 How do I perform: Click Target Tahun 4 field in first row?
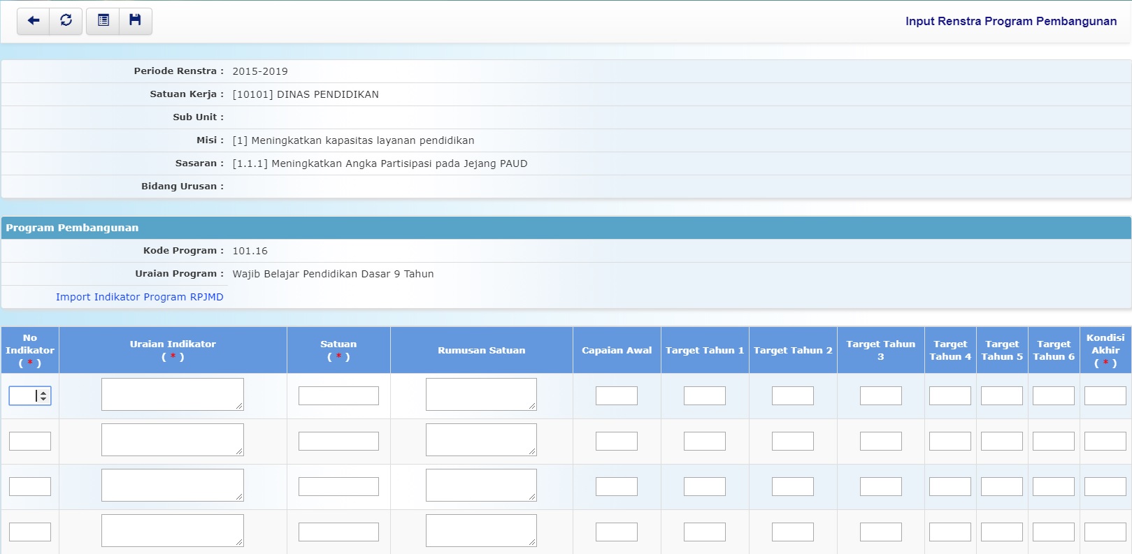[x=950, y=395]
